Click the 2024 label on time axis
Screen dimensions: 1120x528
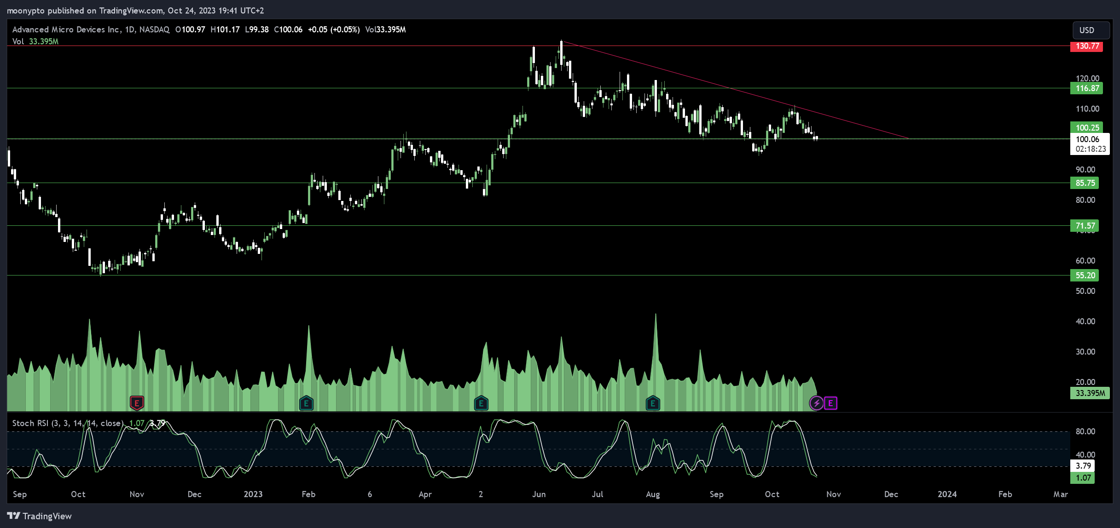(x=947, y=494)
